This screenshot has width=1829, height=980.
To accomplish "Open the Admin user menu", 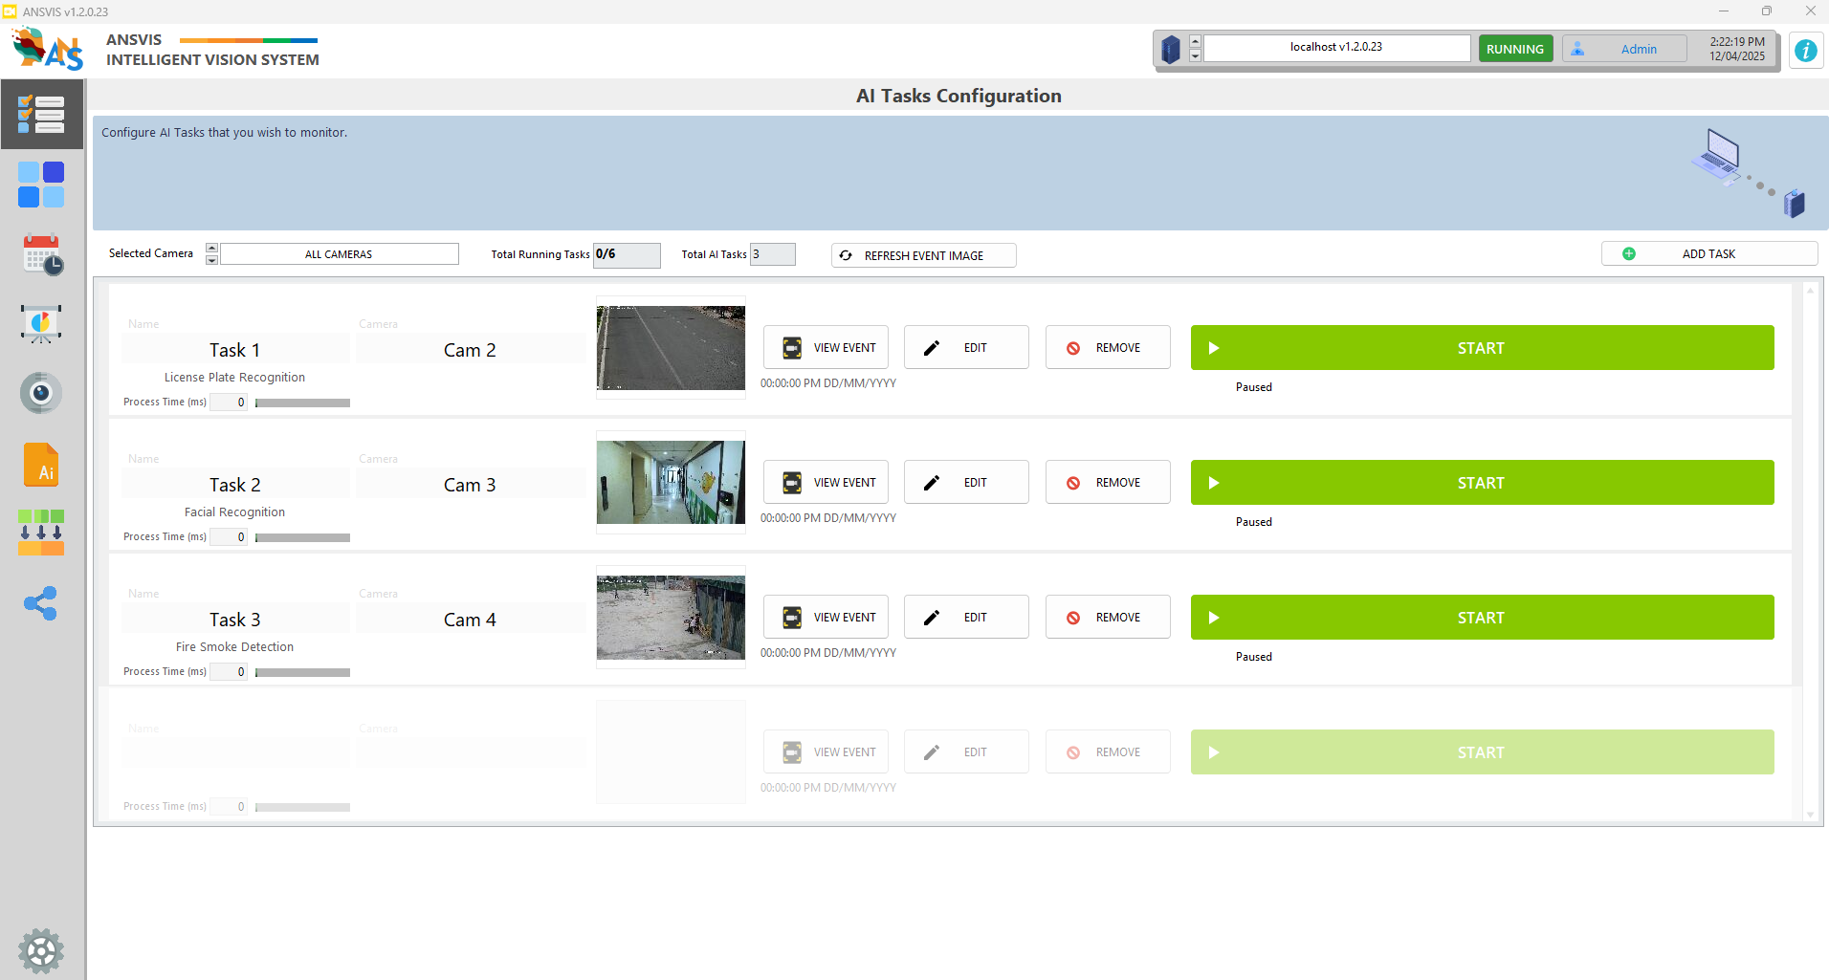I will point(1624,49).
